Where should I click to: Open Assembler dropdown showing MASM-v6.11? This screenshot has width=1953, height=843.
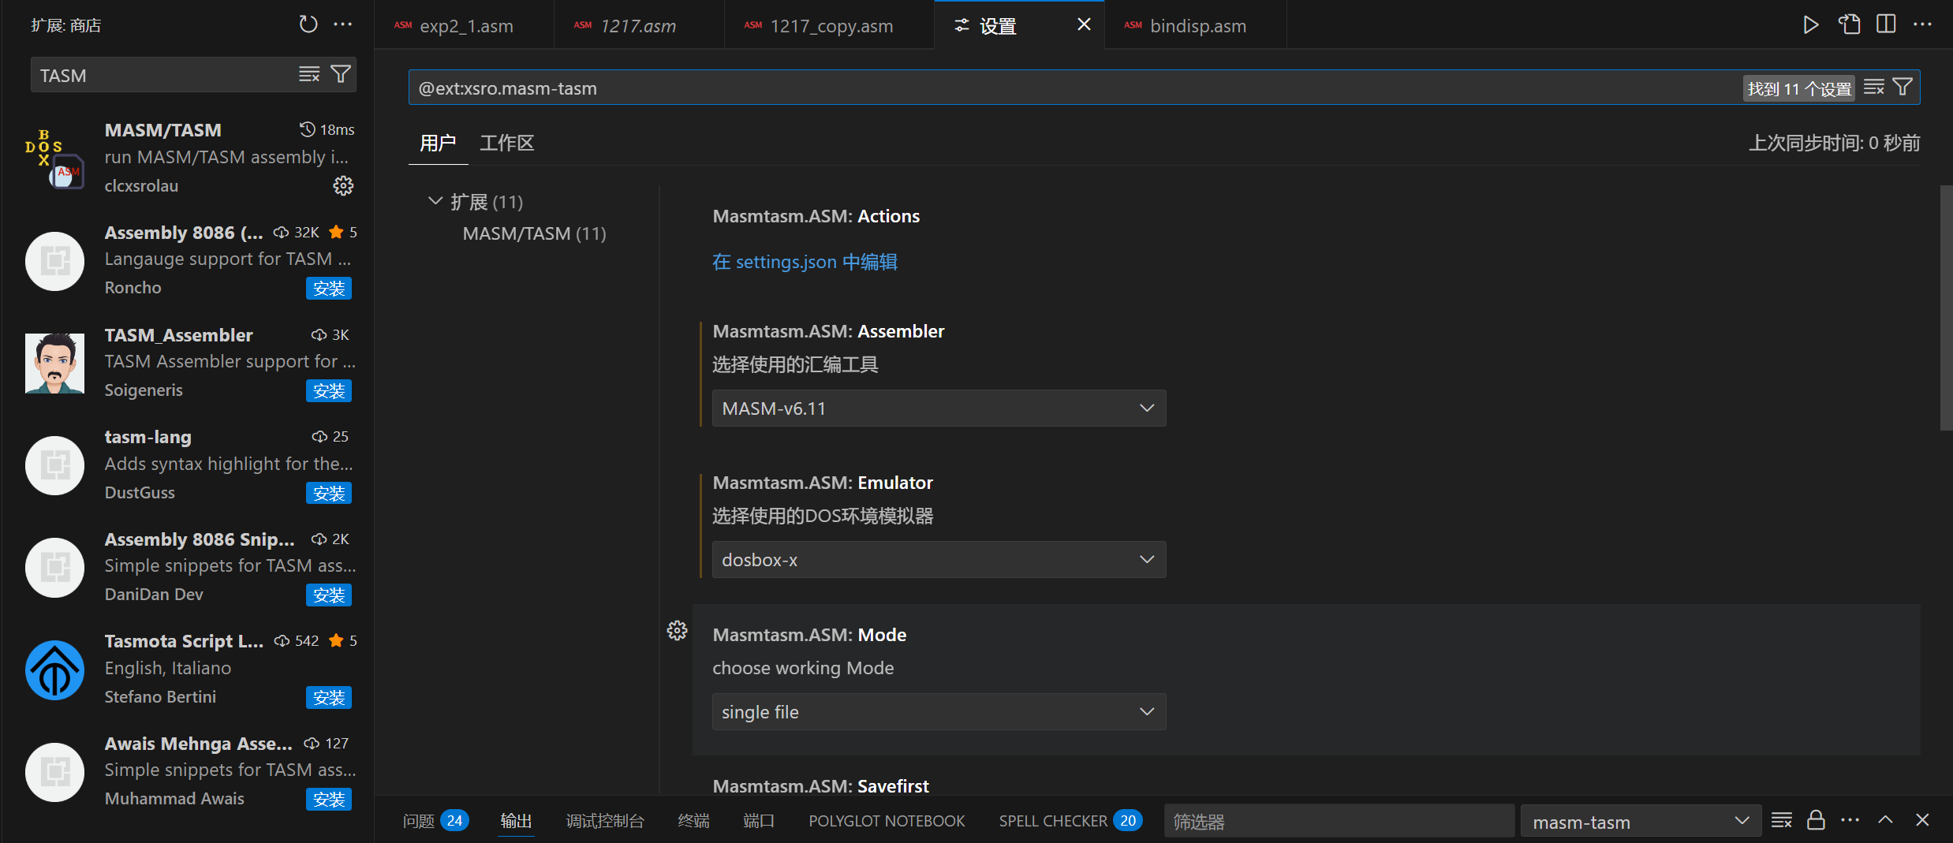[939, 408]
